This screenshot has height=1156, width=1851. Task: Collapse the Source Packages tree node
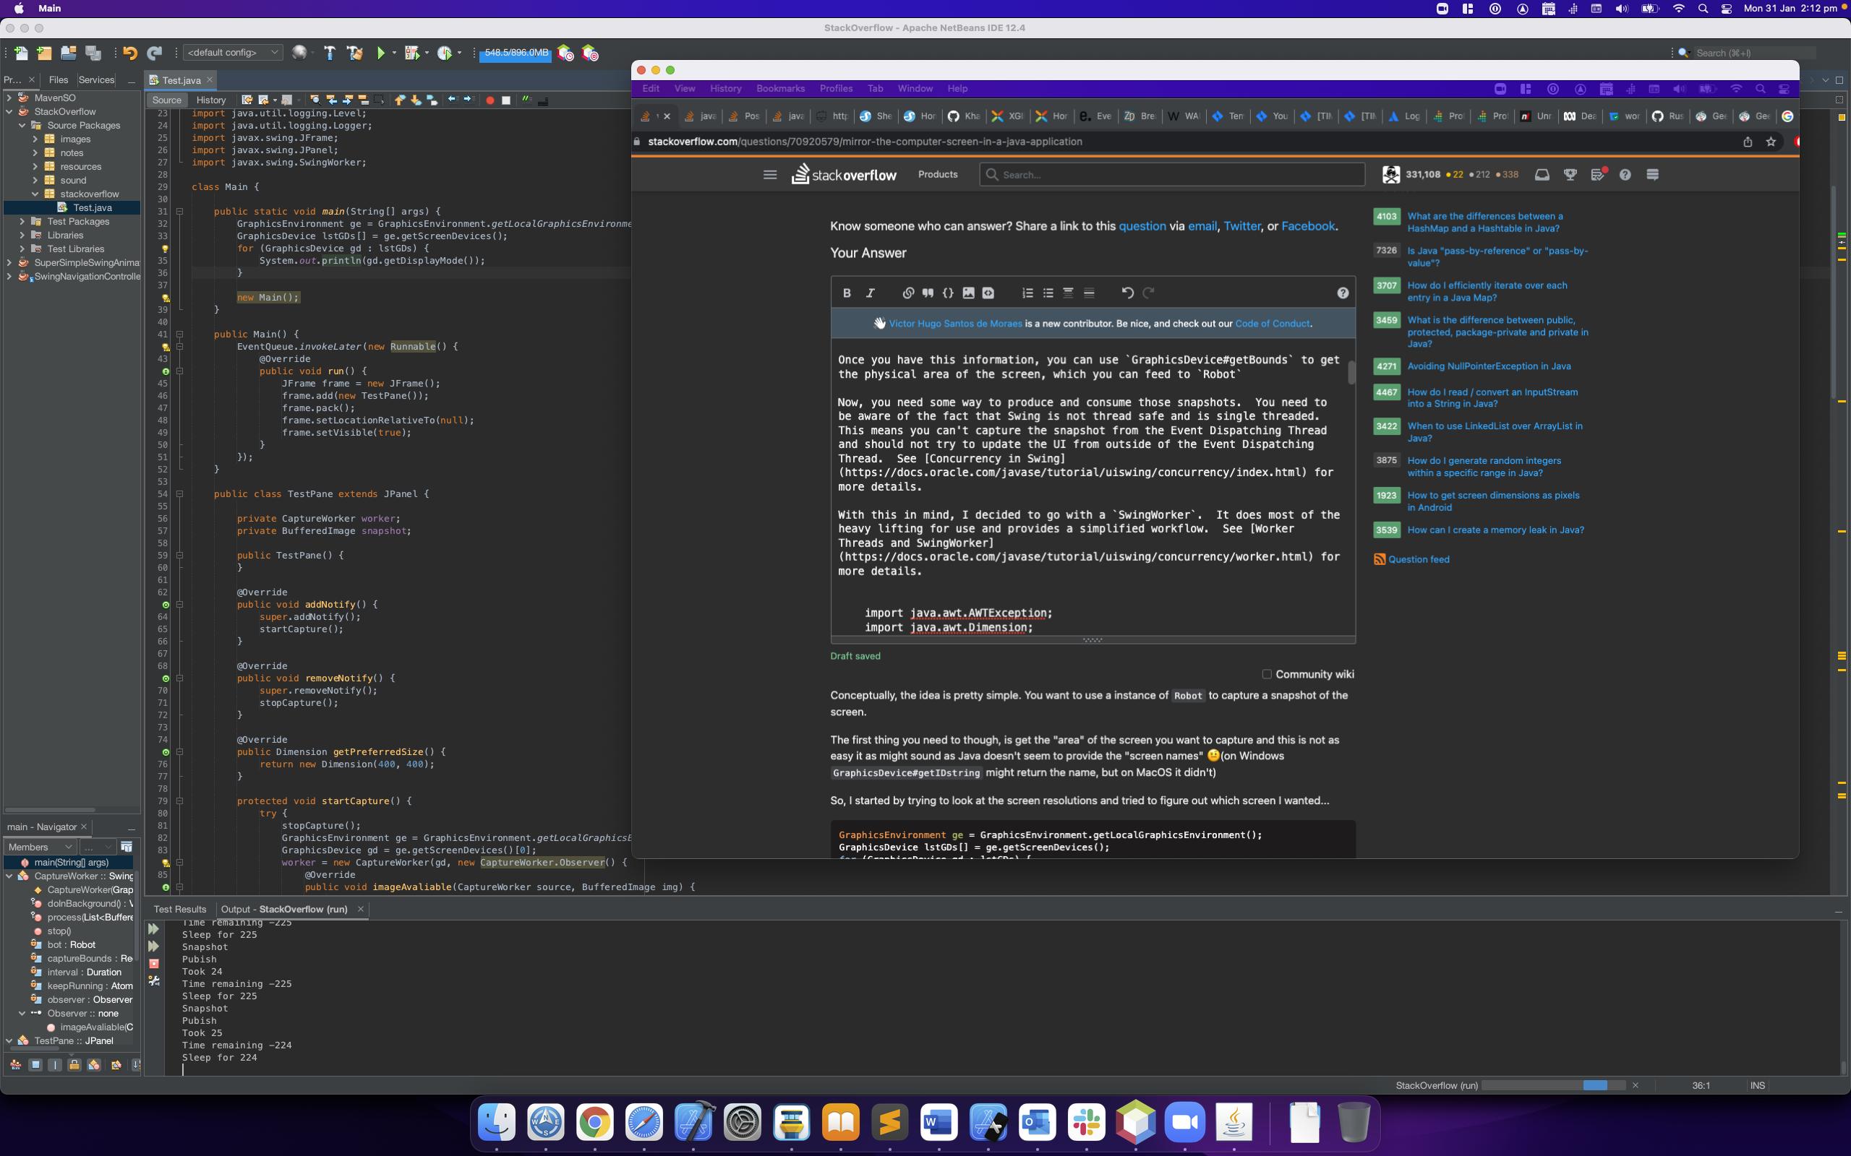pyautogui.click(x=22, y=126)
